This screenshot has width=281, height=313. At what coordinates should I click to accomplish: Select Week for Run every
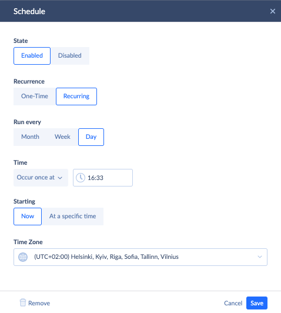[x=62, y=137]
